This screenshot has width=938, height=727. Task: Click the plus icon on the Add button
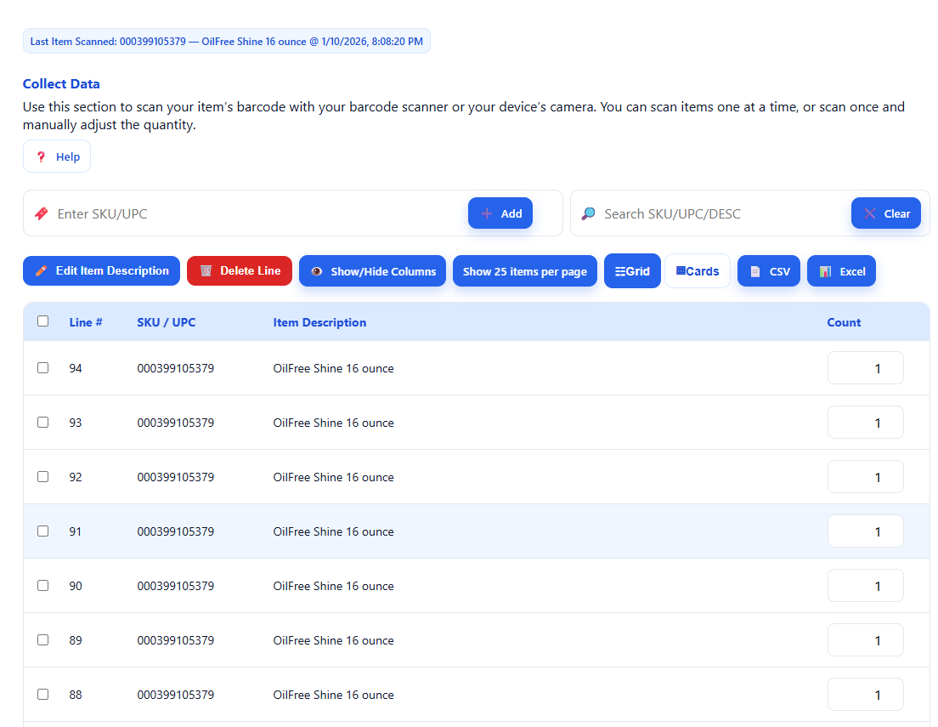[x=486, y=213]
